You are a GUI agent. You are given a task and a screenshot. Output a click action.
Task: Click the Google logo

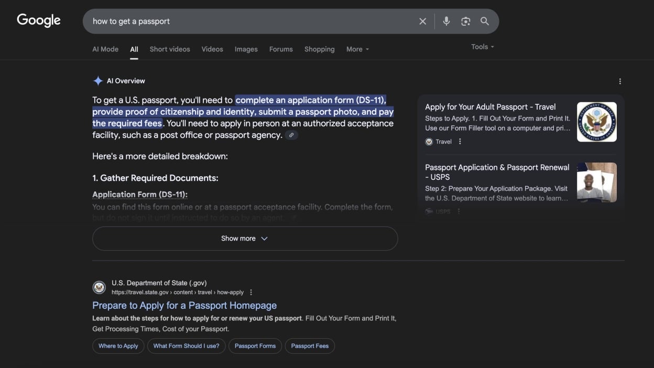click(39, 20)
